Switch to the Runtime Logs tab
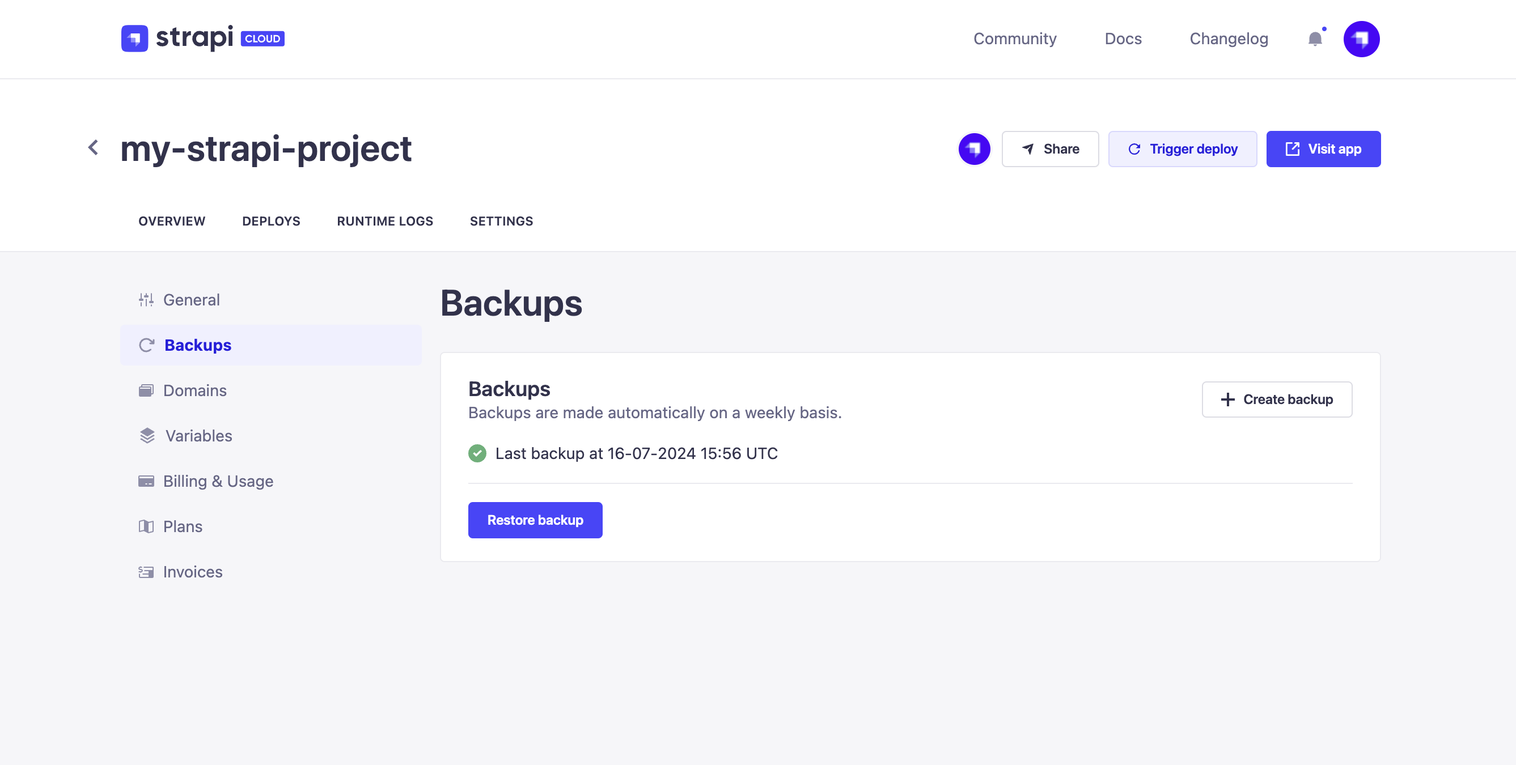 (x=385, y=221)
